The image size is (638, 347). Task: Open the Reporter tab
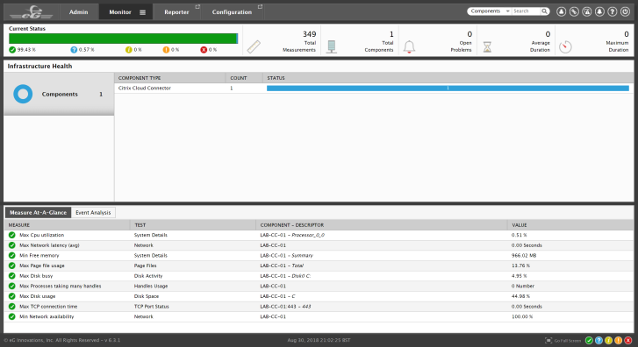pos(176,12)
